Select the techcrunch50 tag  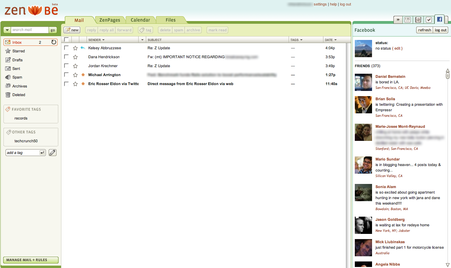[26, 141]
